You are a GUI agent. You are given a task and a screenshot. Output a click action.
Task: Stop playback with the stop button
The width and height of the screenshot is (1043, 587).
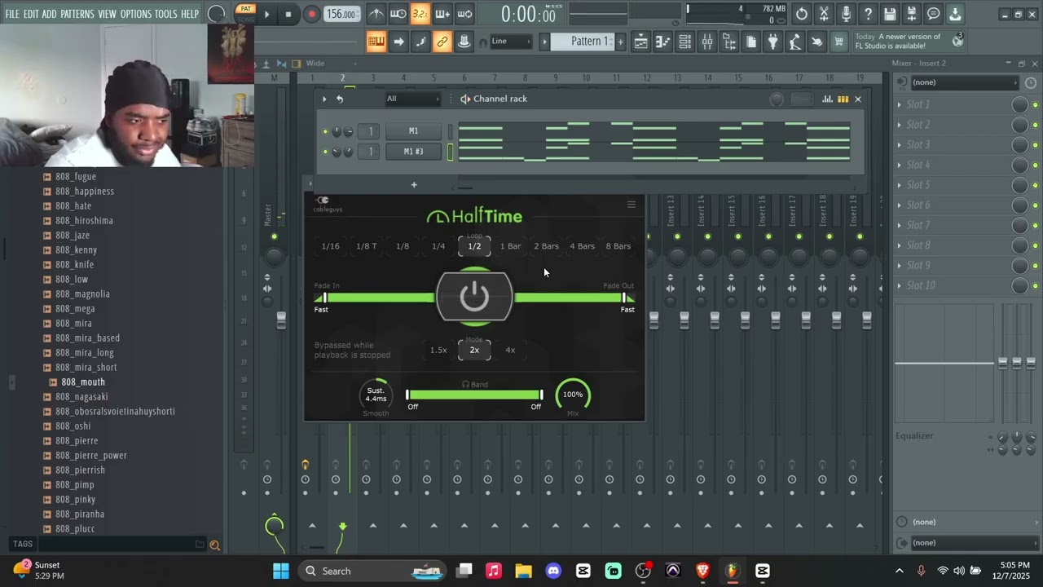click(288, 14)
